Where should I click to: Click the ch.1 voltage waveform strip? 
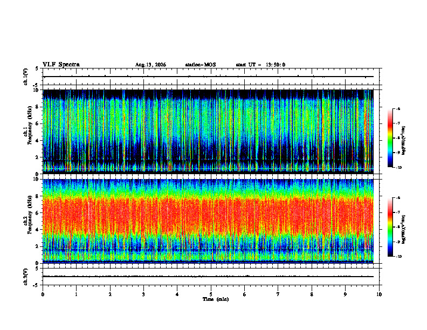pos(211,77)
